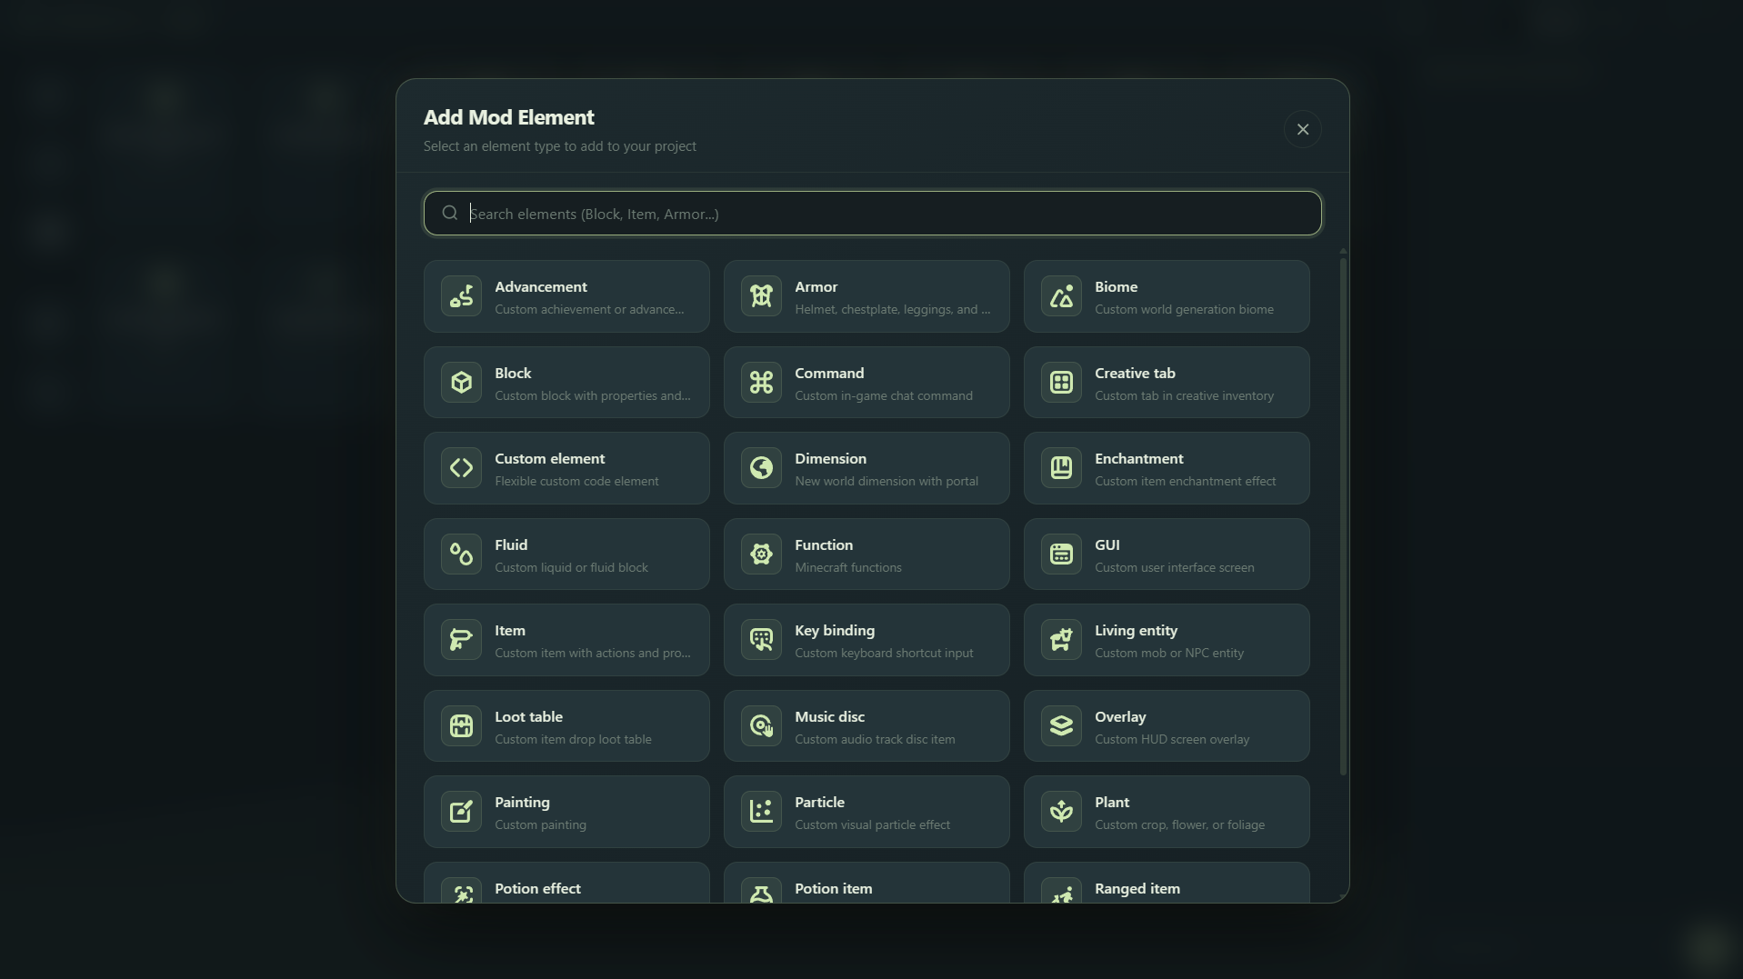Click the Plant sprout icon

(1061, 812)
